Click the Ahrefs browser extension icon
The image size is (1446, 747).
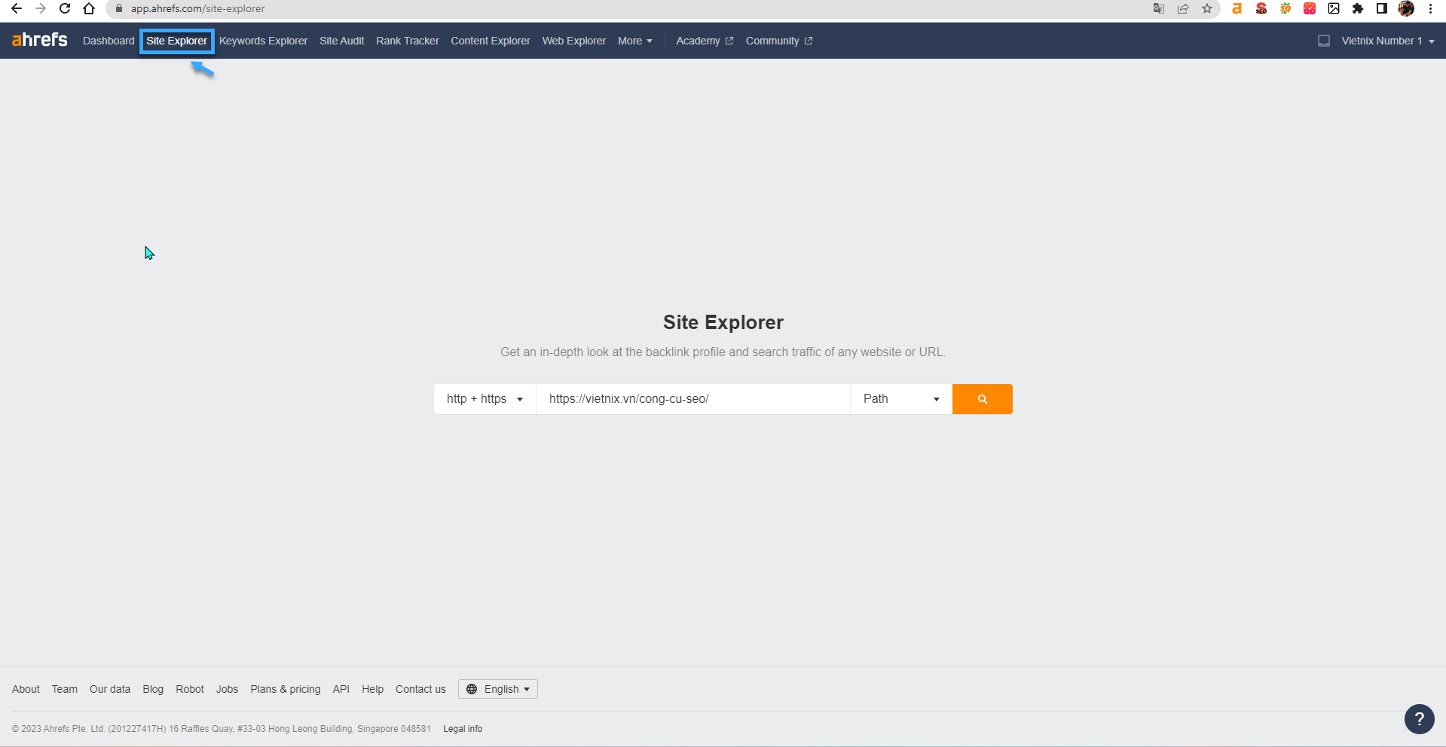[x=1237, y=9]
